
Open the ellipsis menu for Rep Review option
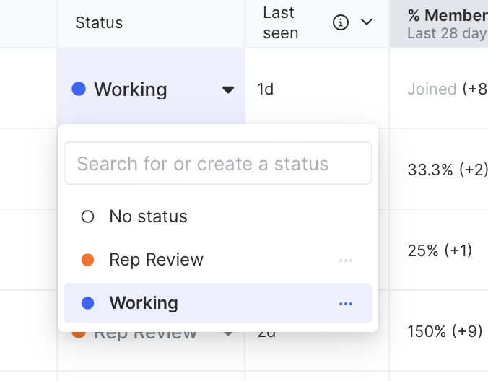346,260
